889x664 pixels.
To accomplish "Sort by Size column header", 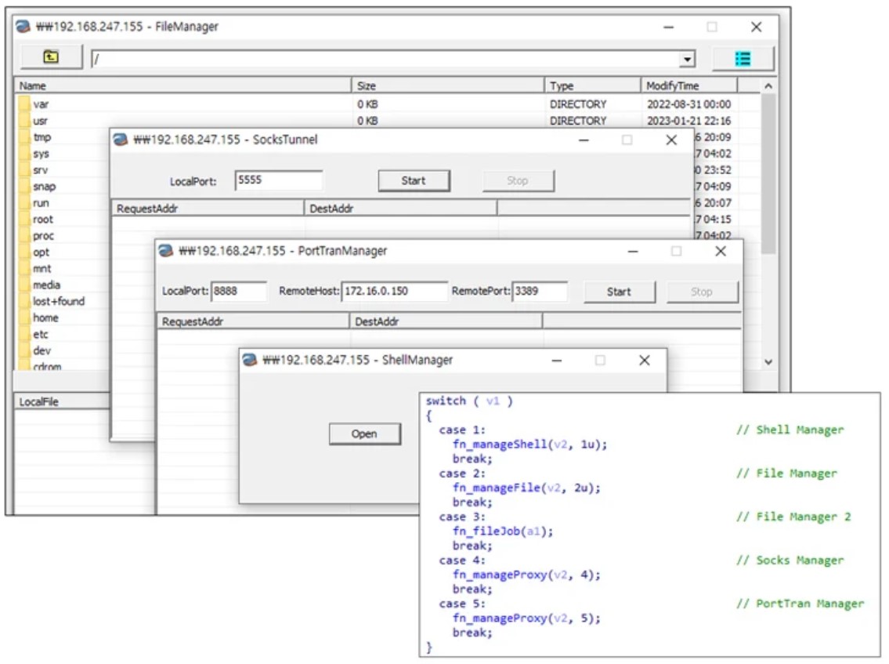I will 448,85.
